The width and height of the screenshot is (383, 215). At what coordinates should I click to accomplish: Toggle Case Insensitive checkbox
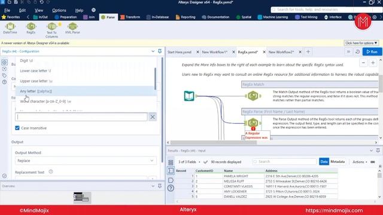coord(17,128)
